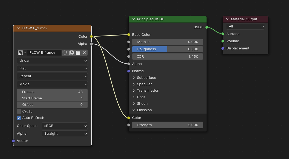Open the image browse dropdown icon

pos(22,53)
